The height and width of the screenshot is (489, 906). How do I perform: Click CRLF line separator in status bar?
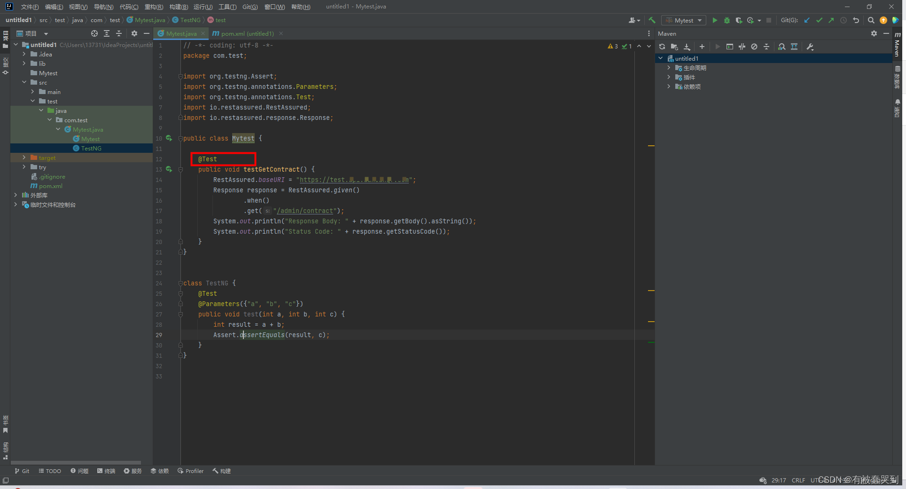click(x=798, y=480)
